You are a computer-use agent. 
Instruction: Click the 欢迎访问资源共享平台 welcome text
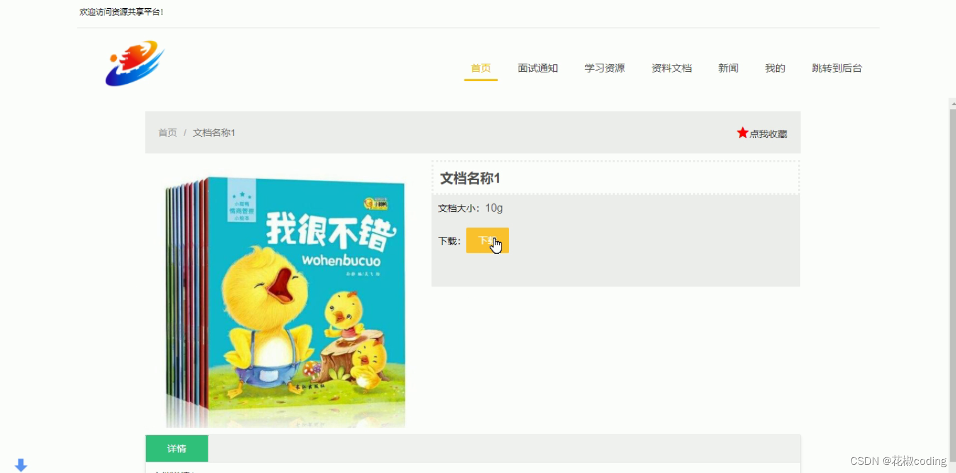(120, 11)
